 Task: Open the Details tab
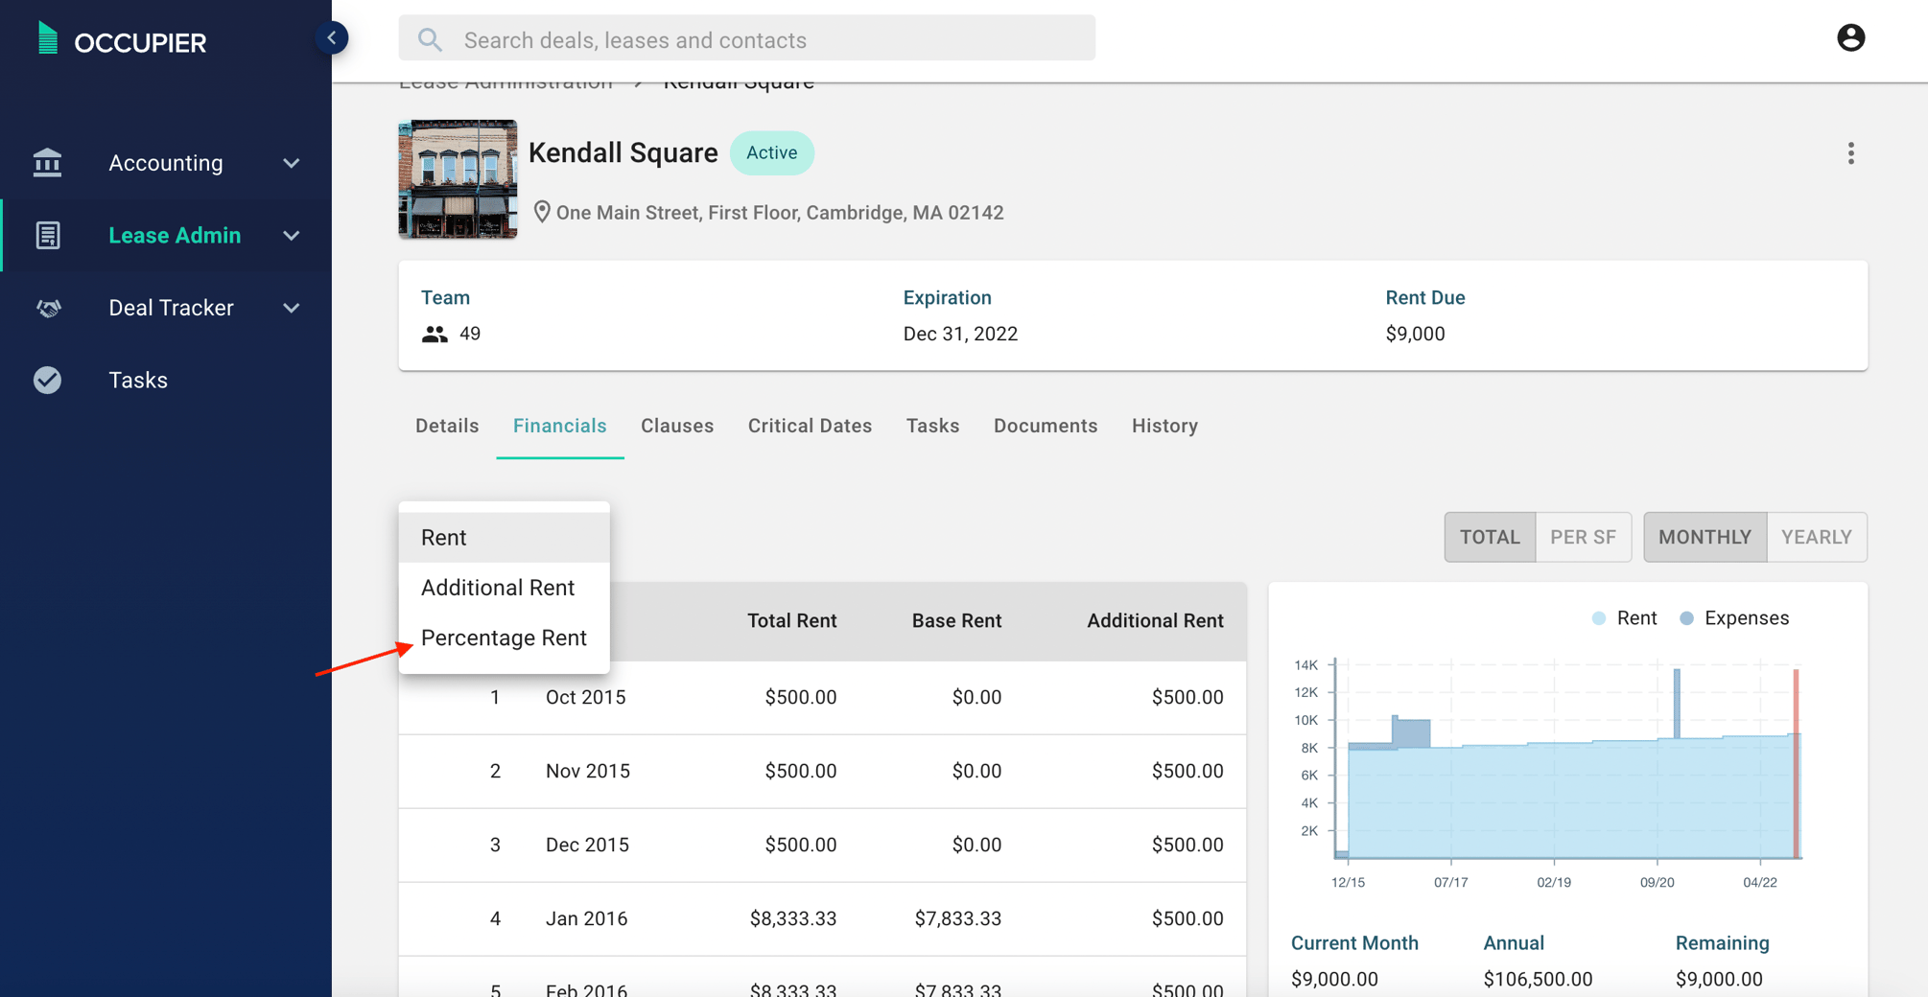[447, 426]
